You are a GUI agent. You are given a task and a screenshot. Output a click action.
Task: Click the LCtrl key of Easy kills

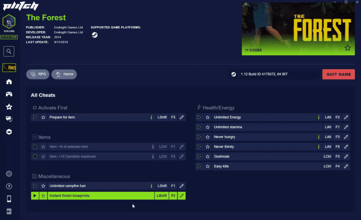pyautogui.click(x=327, y=166)
